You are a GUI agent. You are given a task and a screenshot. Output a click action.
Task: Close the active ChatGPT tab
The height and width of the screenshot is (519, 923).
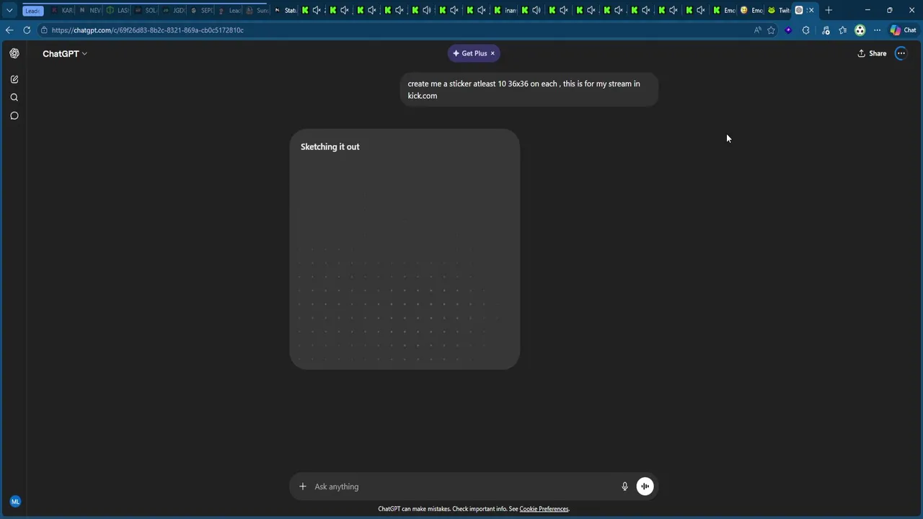pos(811,10)
